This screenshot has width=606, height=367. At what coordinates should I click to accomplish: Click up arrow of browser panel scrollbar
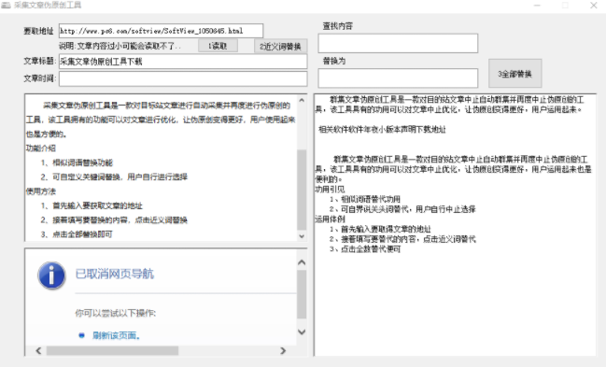(x=302, y=262)
